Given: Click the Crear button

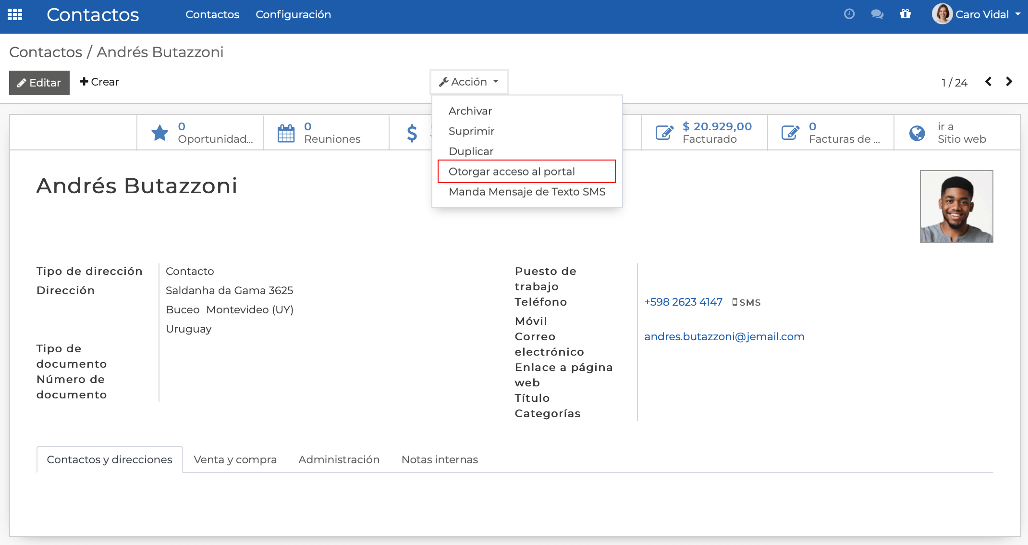Looking at the screenshot, I should [x=99, y=81].
